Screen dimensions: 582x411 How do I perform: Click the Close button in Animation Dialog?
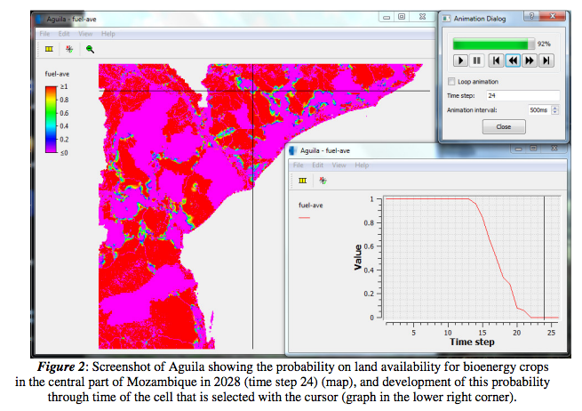[x=504, y=126]
